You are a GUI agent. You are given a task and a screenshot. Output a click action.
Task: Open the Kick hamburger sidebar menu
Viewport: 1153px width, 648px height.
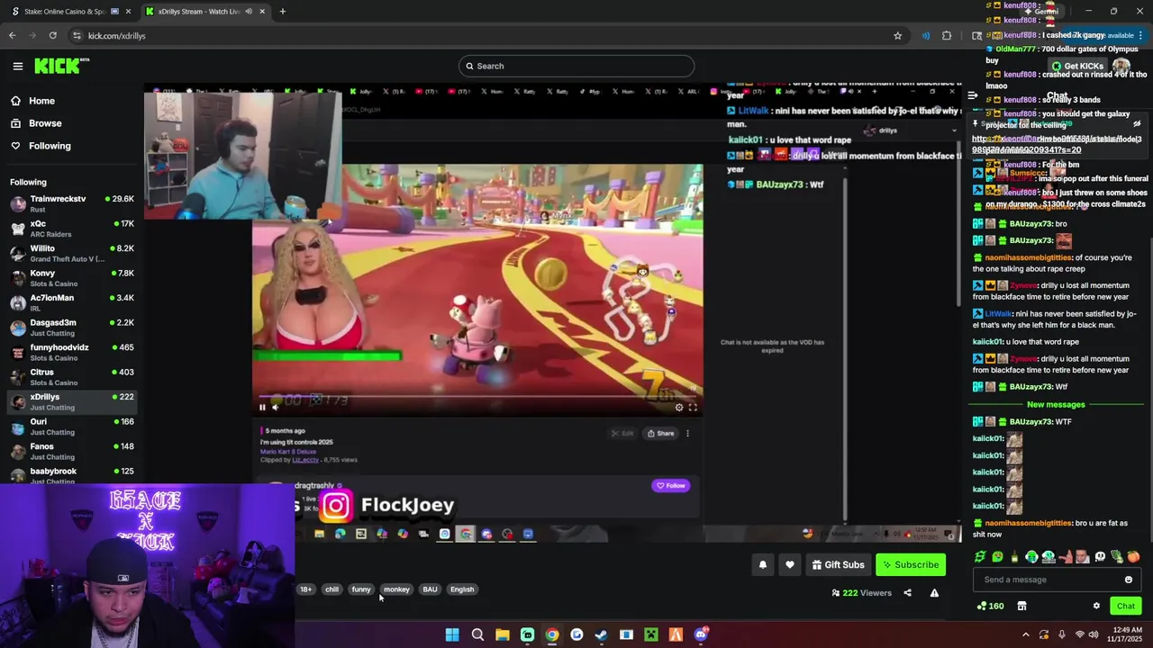tap(17, 66)
